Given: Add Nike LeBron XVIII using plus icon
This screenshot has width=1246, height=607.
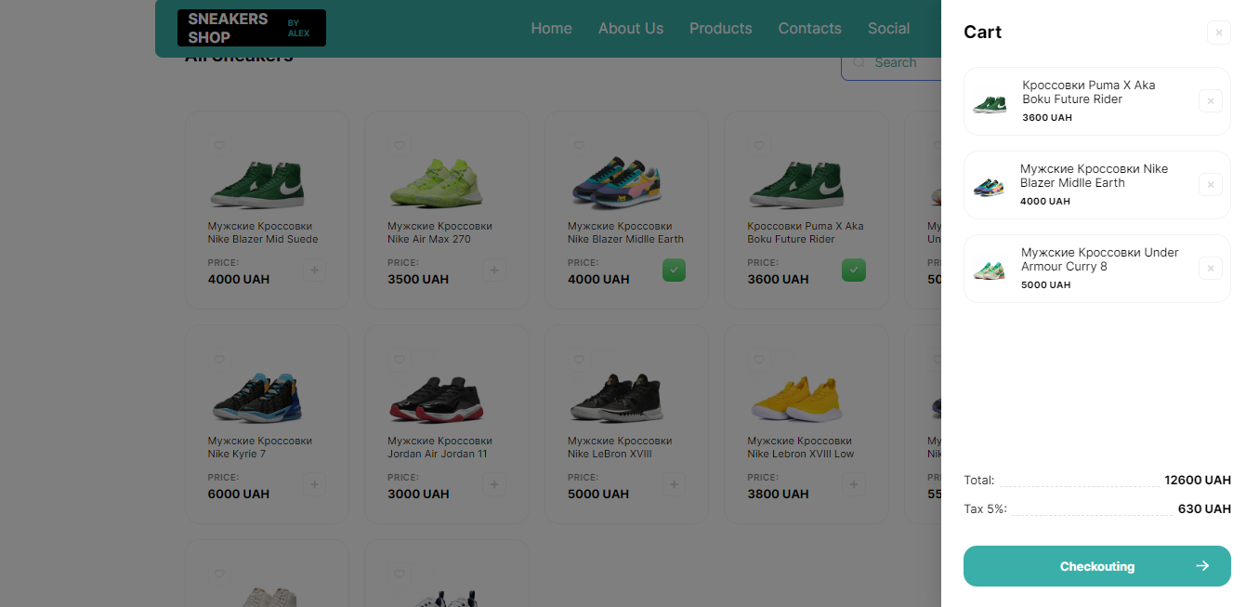Looking at the screenshot, I should coord(674,484).
